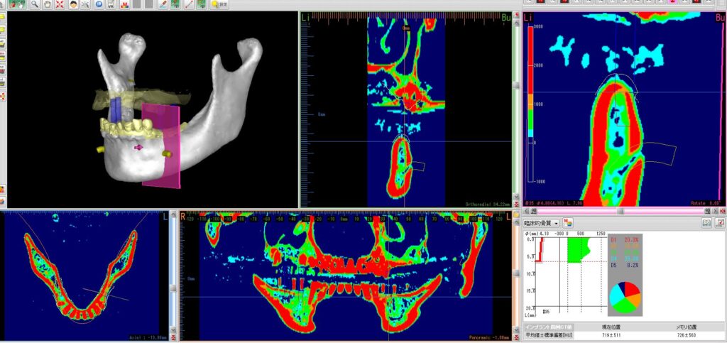
Task: Open the 臨床的骨質 dropdown
Action: pos(541,223)
